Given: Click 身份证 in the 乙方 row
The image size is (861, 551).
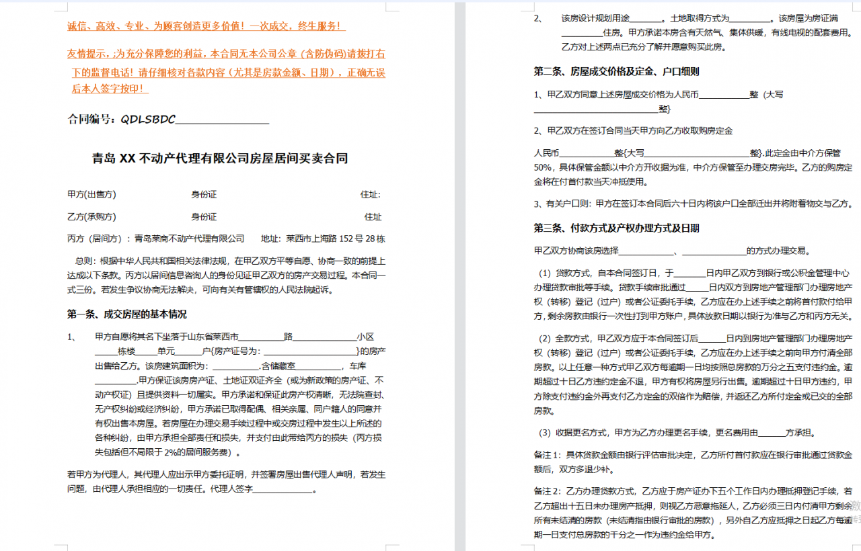Looking at the screenshot, I should tap(204, 217).
